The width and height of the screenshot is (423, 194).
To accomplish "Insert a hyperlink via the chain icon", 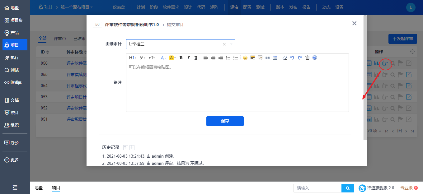I will [268, 58].
